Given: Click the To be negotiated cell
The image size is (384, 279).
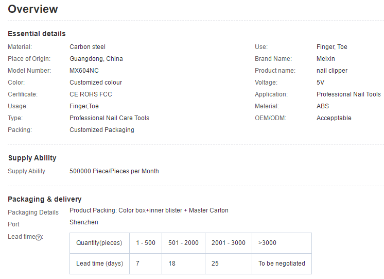Looking at the screenshot, I should [282, 264].
